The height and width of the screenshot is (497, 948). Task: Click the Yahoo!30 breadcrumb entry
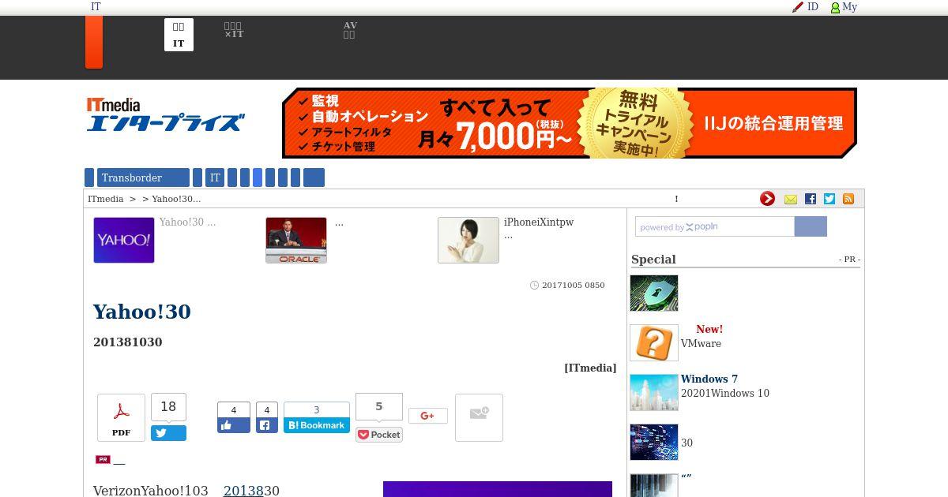(x=176, y=199)
